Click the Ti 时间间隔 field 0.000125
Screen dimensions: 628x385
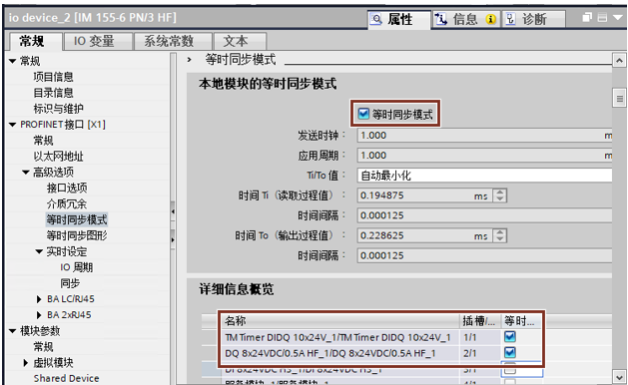click(484, 215)
